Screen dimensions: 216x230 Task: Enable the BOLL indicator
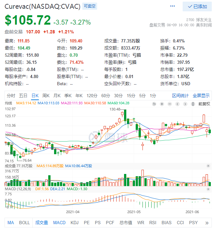(x=25, y=223)
